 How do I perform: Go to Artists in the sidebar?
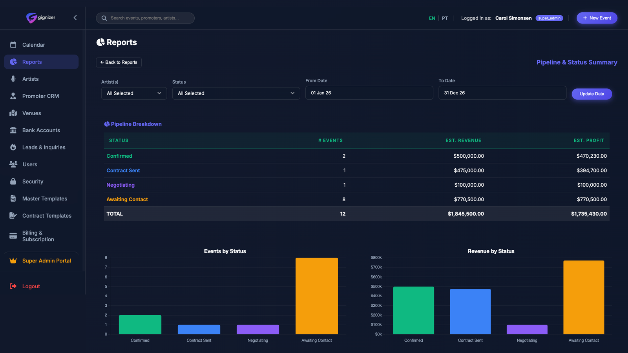[41, 79]
